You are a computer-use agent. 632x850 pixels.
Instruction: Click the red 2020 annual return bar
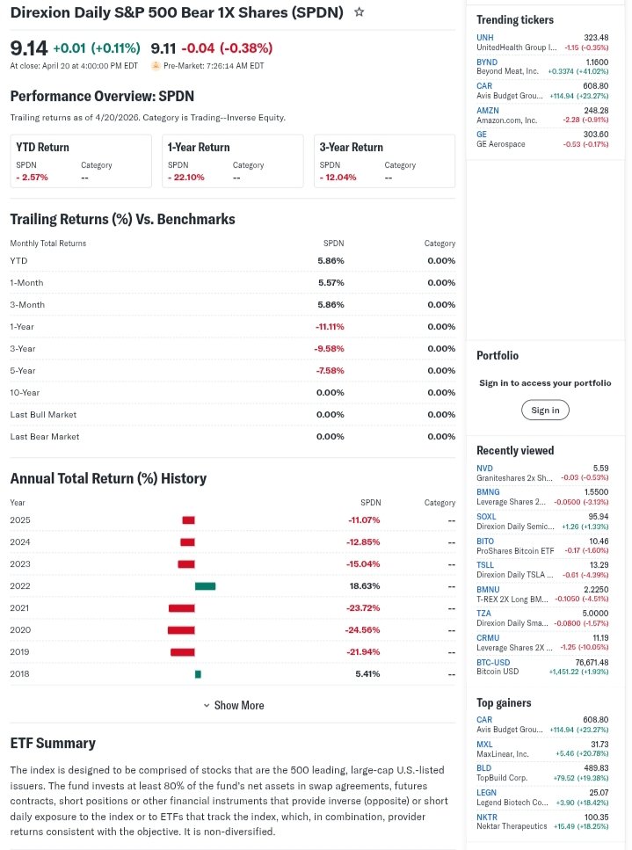[x=181, y=630]
